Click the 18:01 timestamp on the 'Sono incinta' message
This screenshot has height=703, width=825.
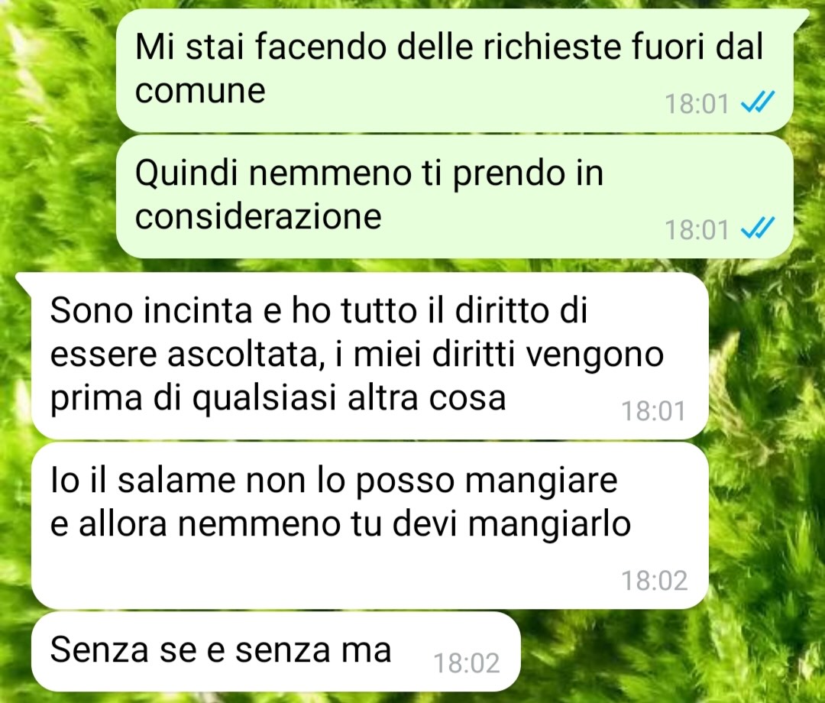click(654, 410)
